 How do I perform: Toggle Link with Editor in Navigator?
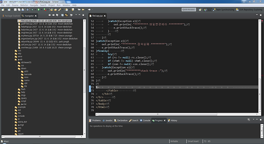[x=66, y=15]
